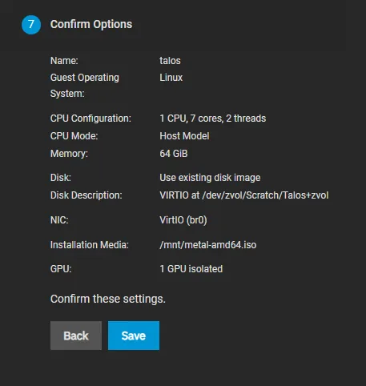366x386 pixels.
Task: Select the Linux operating system value
Action: [171, 78]
